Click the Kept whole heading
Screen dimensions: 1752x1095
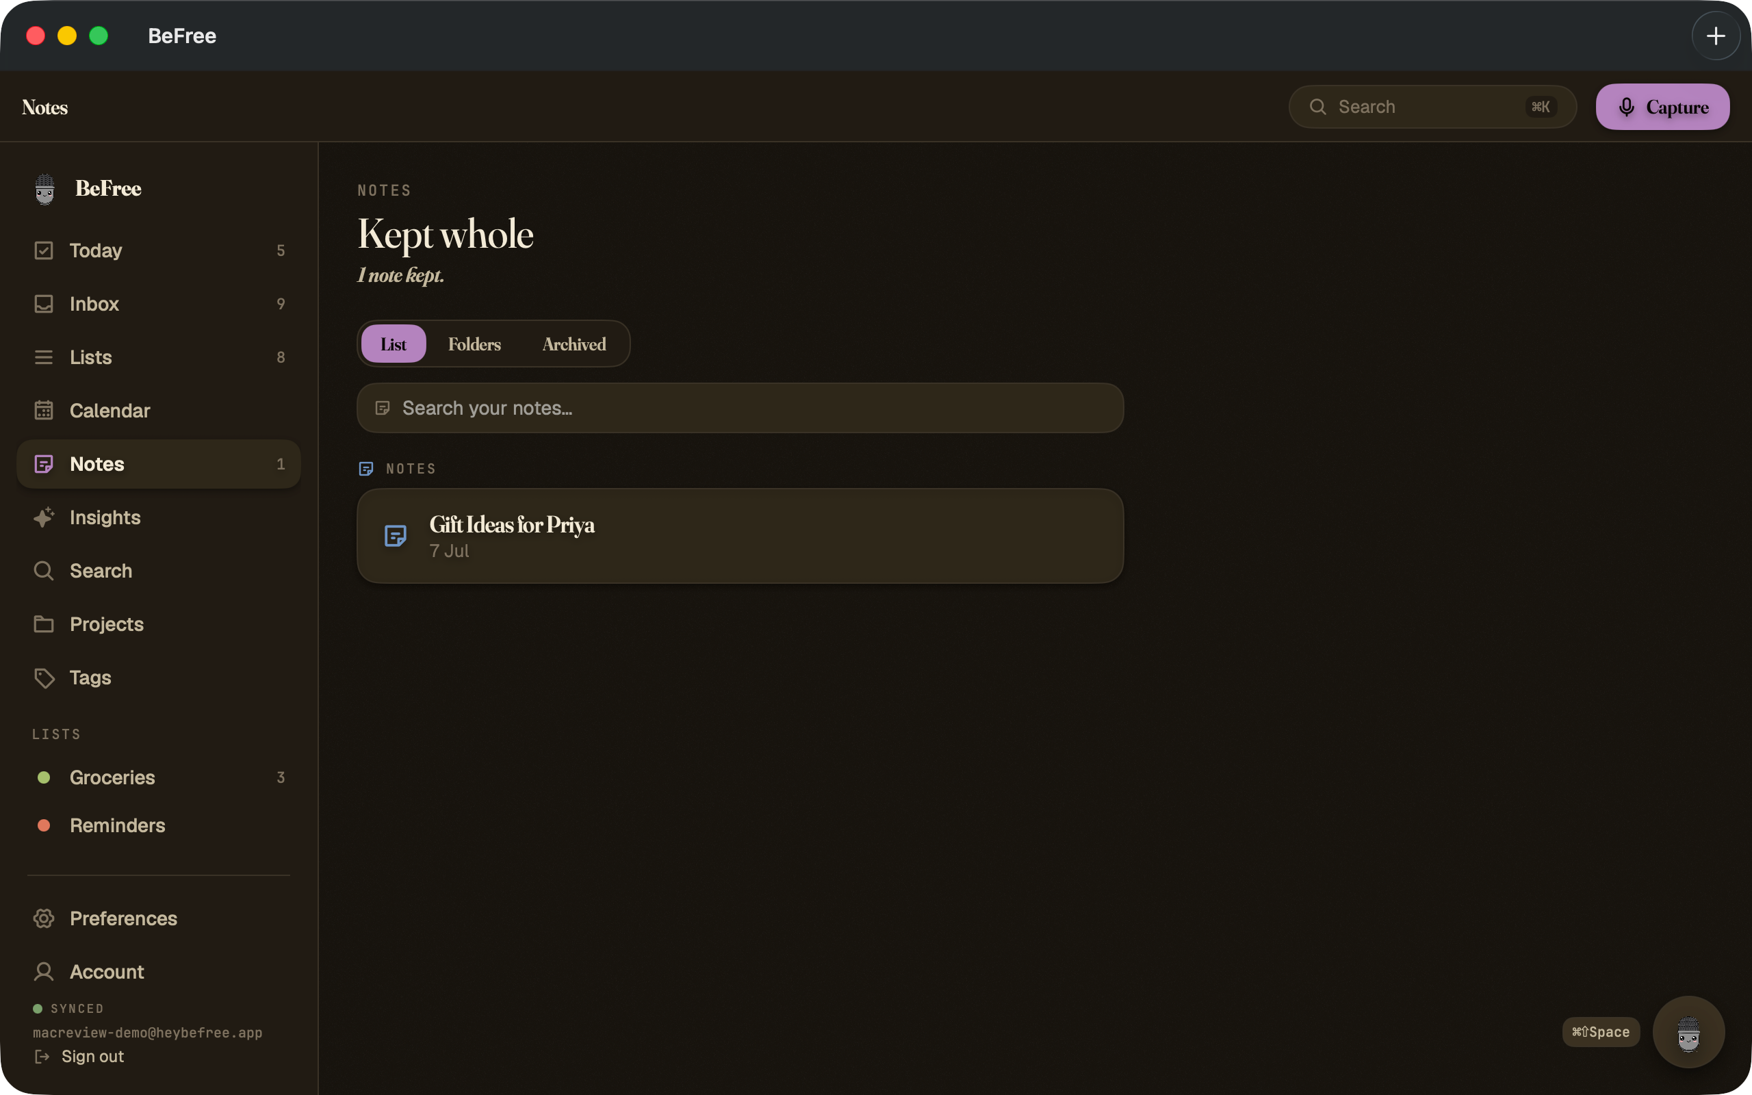(446, 235)
